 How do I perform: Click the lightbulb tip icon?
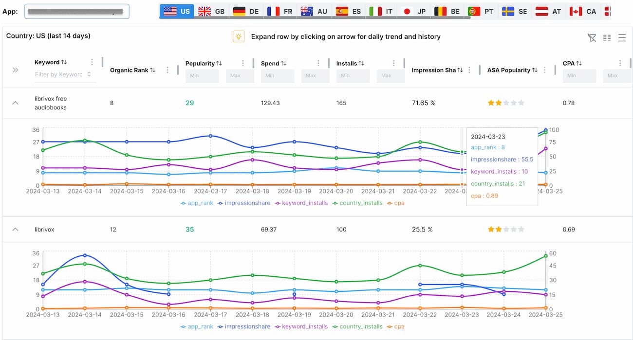pyautogui.click(x=238, y=36)
